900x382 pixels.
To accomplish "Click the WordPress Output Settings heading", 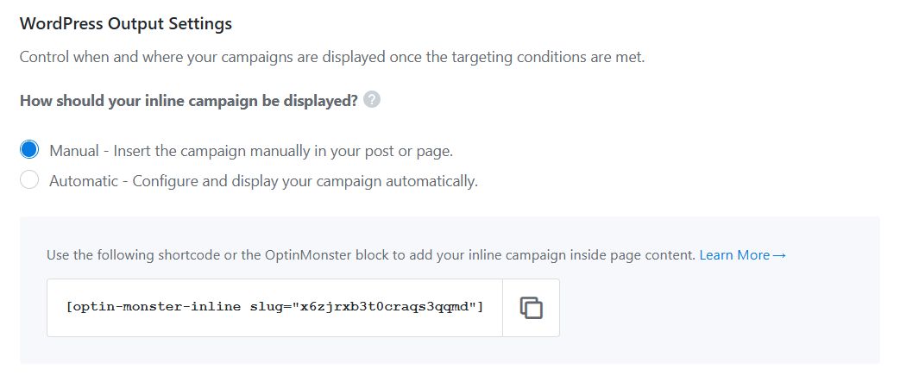I will click(x=126, y=24).
